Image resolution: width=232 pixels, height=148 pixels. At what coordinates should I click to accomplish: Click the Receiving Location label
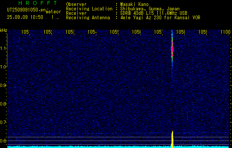pyautogui.click(x=89, y=9)
